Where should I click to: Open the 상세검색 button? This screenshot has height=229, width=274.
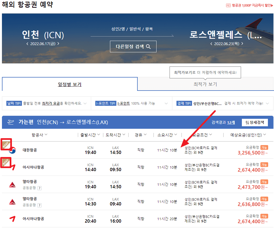(255, 122)
